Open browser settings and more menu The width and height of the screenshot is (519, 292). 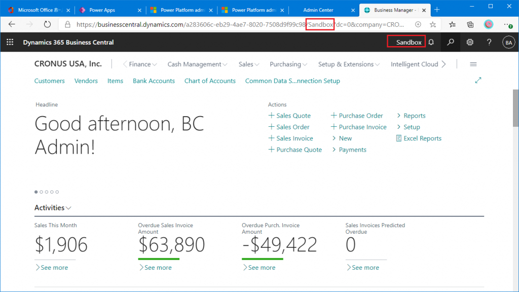(x=508, y=24)
